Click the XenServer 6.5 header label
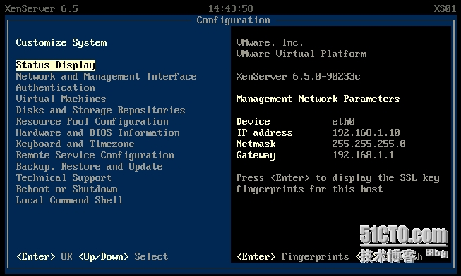The height and width of the screenshot is (276, 461). click(x=42, y=8)
